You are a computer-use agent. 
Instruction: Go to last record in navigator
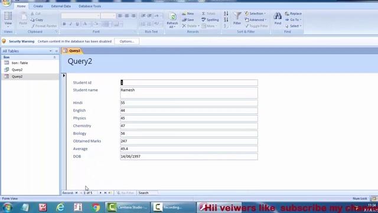point(105,193)
